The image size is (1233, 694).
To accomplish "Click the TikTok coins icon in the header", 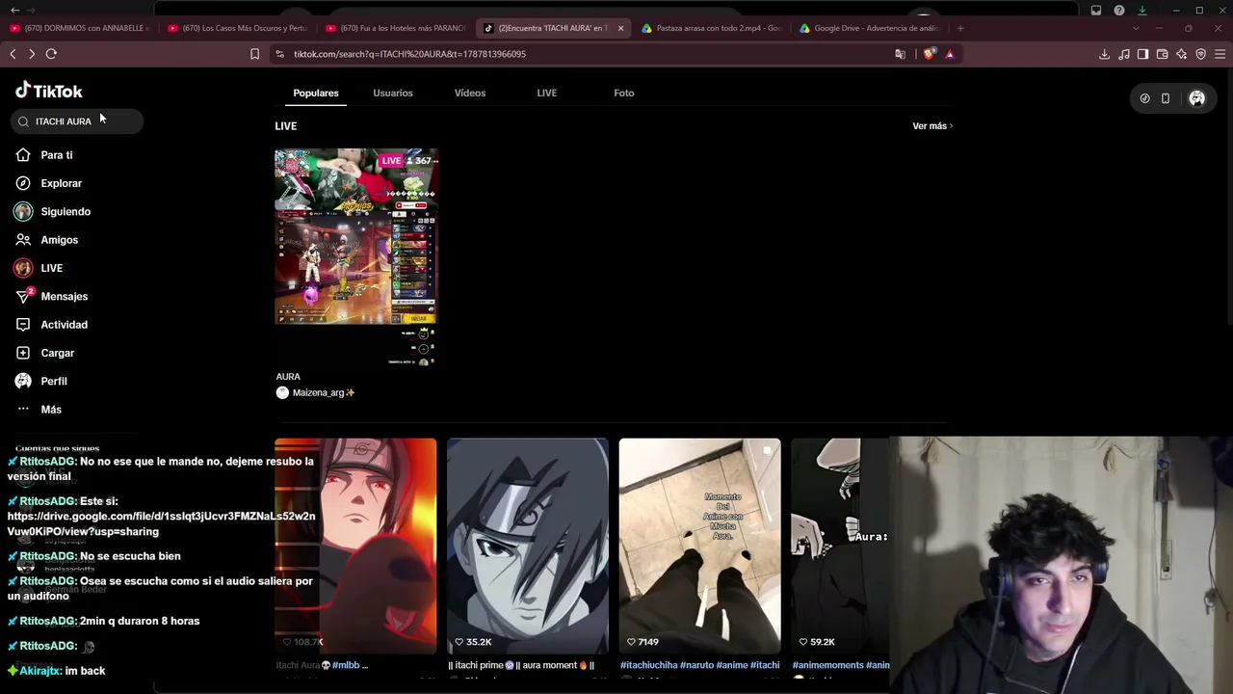I will (1144, 98).
